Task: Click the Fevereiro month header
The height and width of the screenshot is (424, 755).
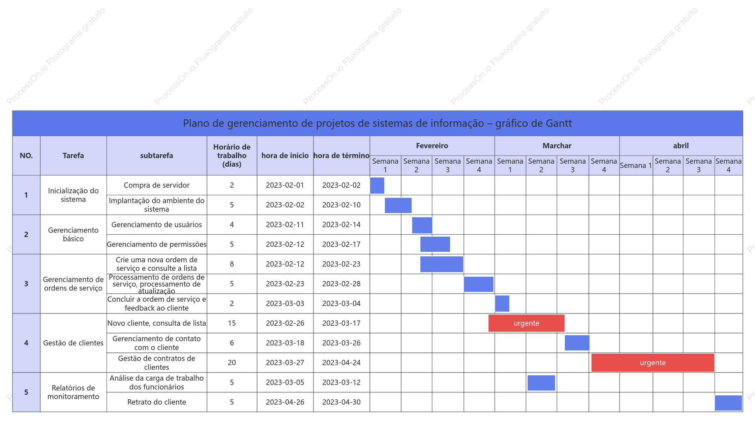Action: coord(432,146)
